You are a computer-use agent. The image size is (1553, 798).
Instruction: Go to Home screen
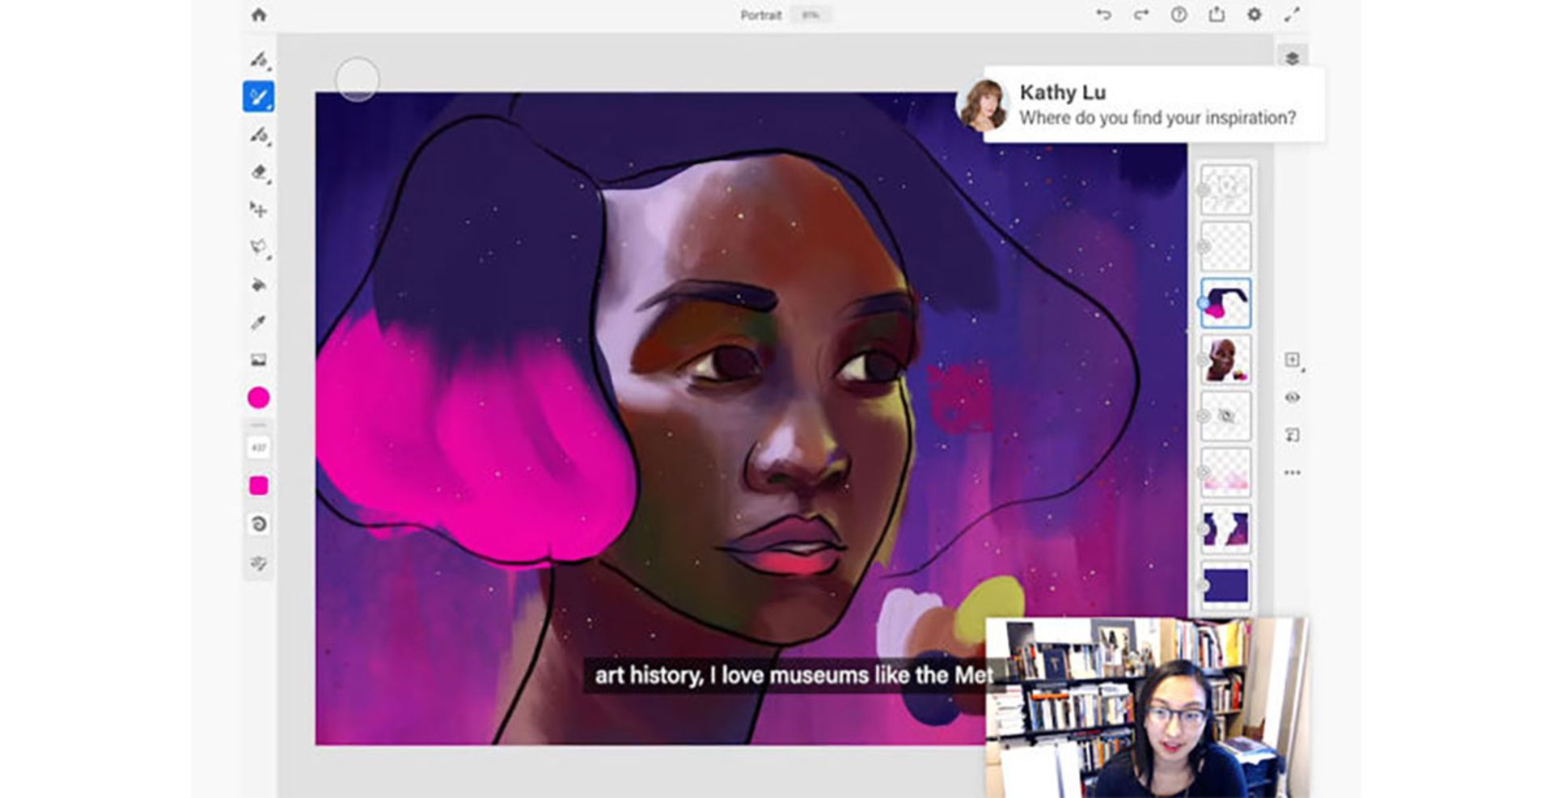pyautogui.click(x=259, y=15)
